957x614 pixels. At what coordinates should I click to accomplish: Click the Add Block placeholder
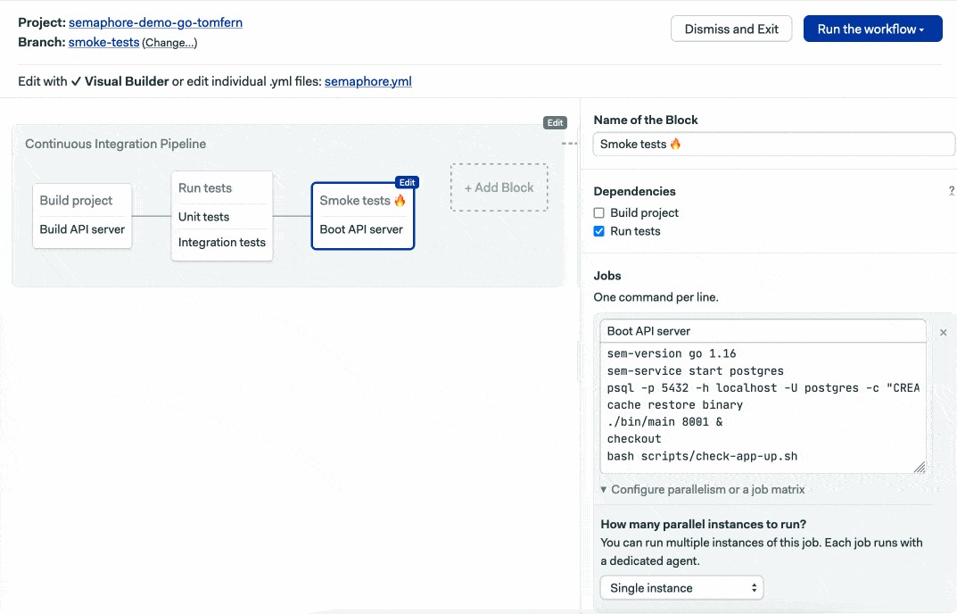click(499, 187)
